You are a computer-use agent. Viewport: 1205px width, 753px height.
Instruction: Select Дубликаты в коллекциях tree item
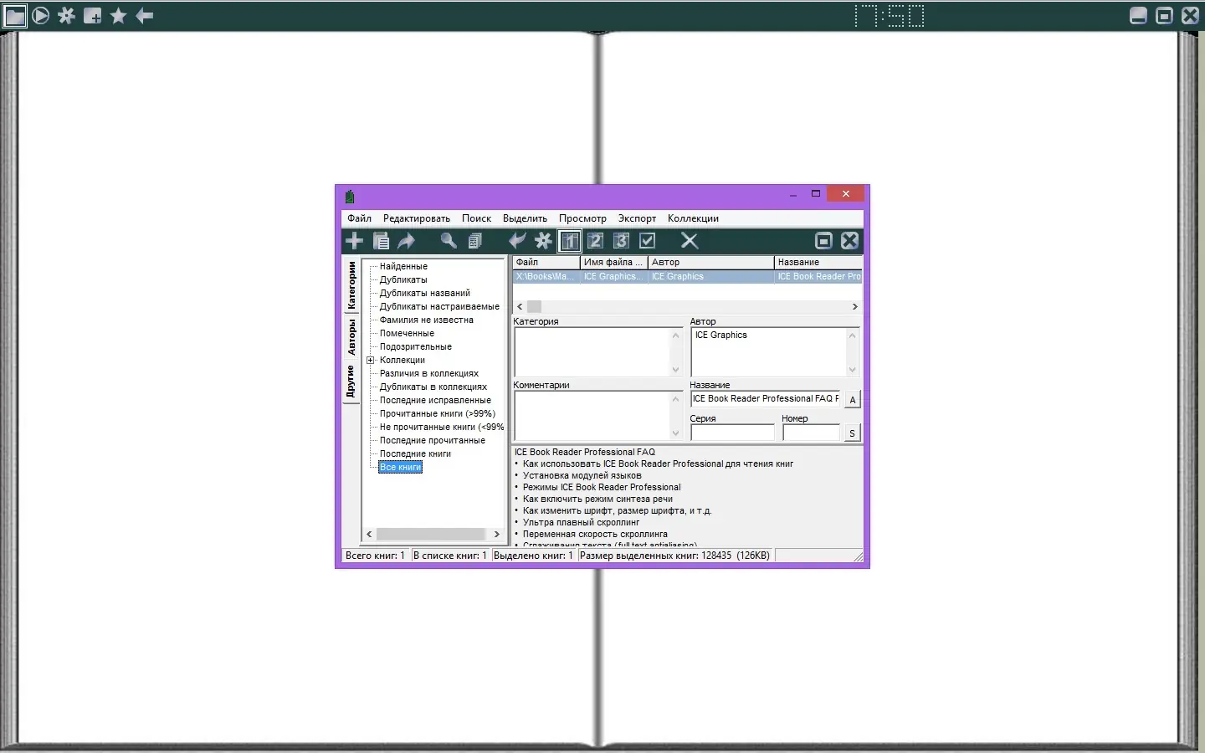(433, 387)
